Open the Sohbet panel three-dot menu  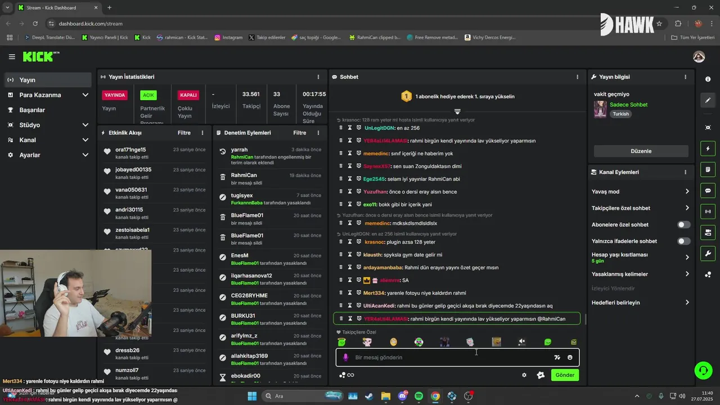(577, 76)
